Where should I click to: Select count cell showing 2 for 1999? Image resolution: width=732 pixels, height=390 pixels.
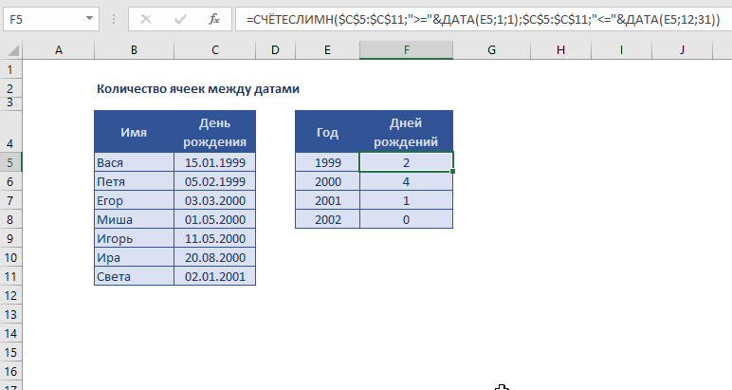[406, 162]
